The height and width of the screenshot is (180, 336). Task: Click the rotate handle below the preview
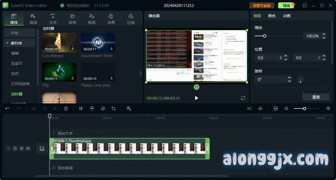(196, 87)
